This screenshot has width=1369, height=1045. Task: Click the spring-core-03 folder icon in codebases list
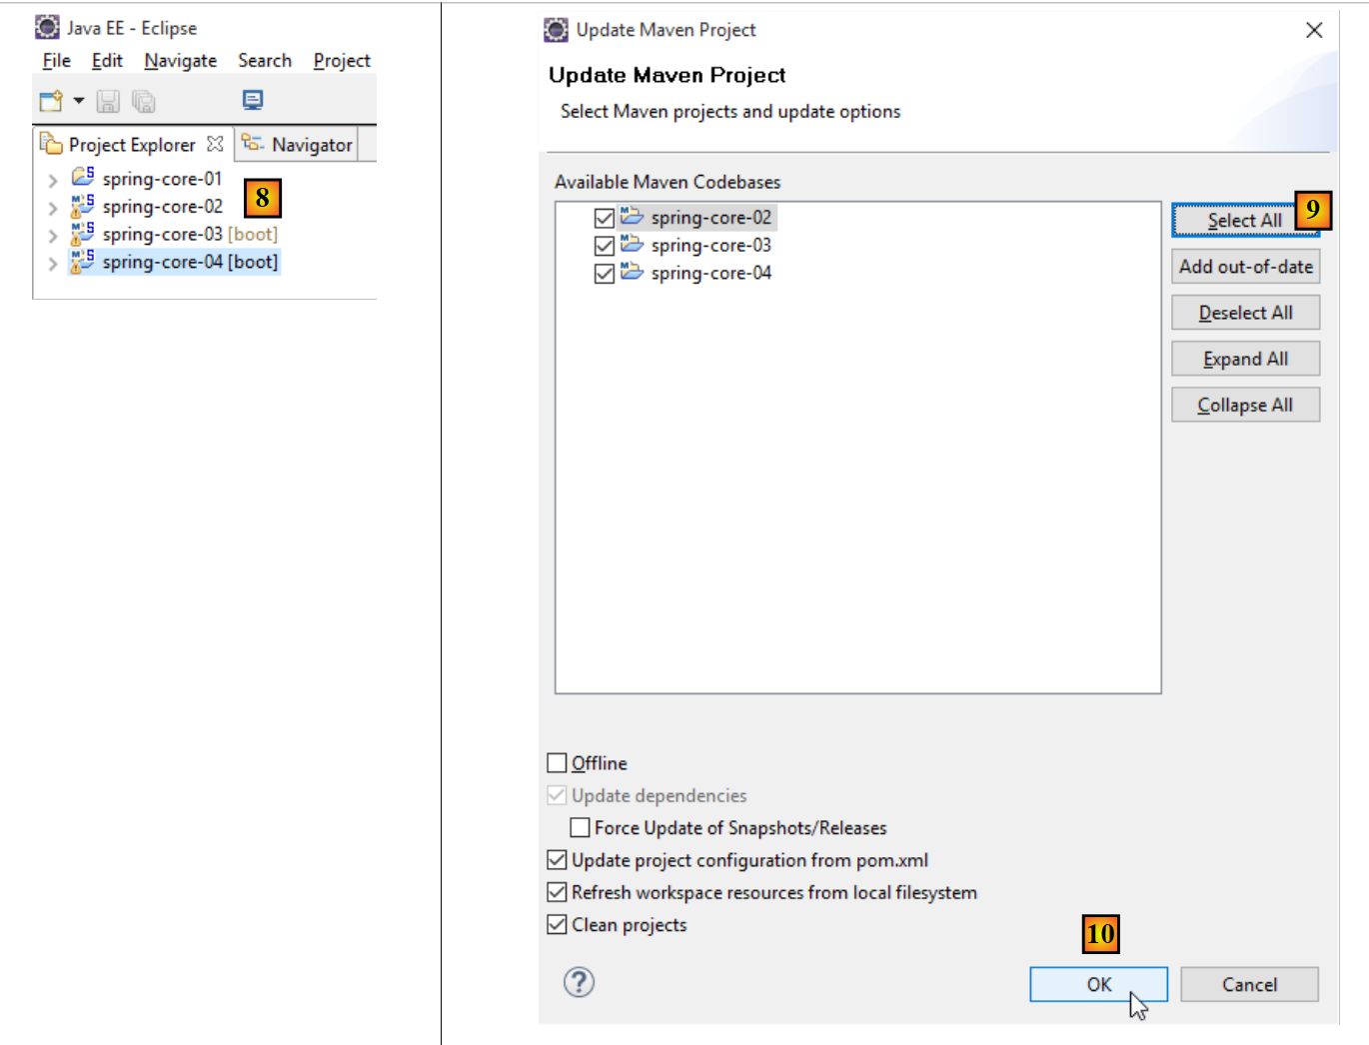tap(632, 244)
